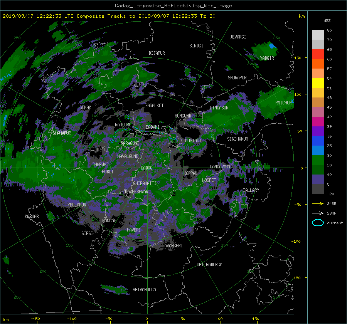Click the dBZ scale heading
The width and height of the screenshot is (347, 324).
click(327, 20)
